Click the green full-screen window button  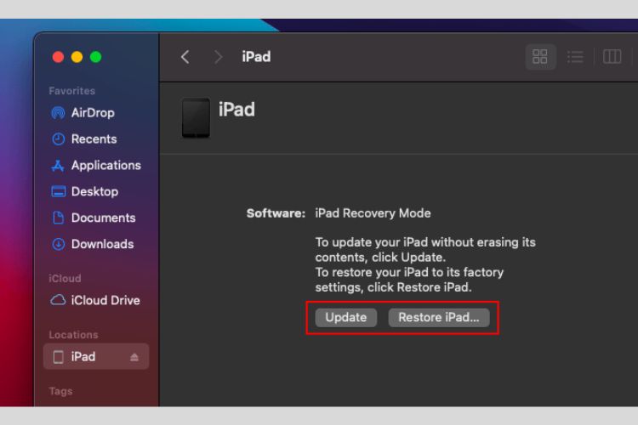(x=96, y=57)
